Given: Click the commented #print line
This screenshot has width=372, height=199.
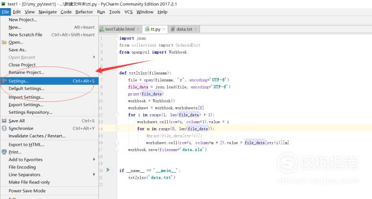Looking at the screenshot, I should tap(174, 136).
